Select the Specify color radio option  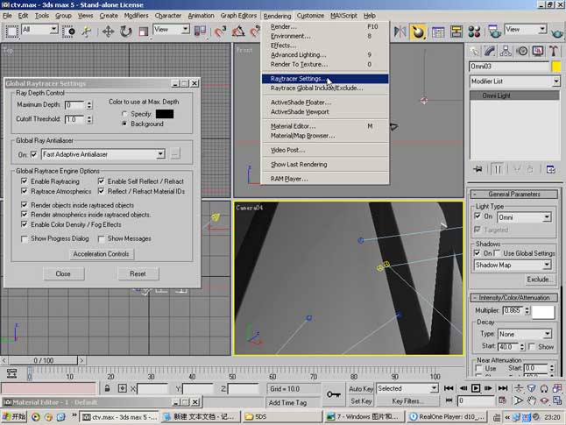124,114
